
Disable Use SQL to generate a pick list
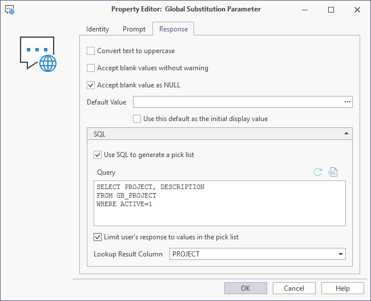[98, 155]
